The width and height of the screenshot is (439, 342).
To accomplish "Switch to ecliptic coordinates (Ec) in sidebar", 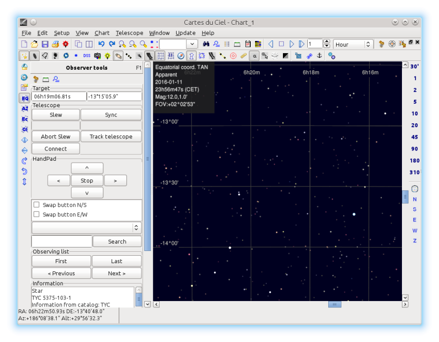I will tap(25, 119).
